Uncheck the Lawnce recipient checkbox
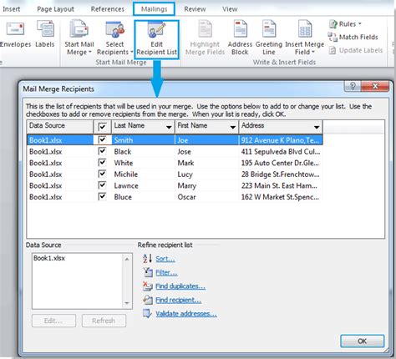The height and width of the screenshot is (359, 396). pyautogui.click(x=102, y=185)
